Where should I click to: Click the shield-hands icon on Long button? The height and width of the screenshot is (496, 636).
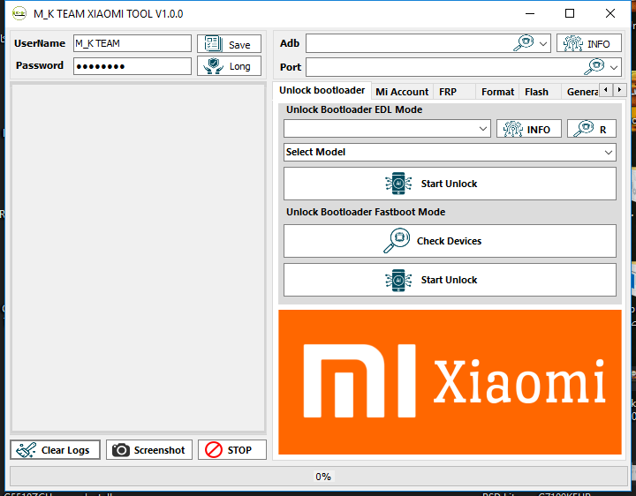(x=214, y=66)
